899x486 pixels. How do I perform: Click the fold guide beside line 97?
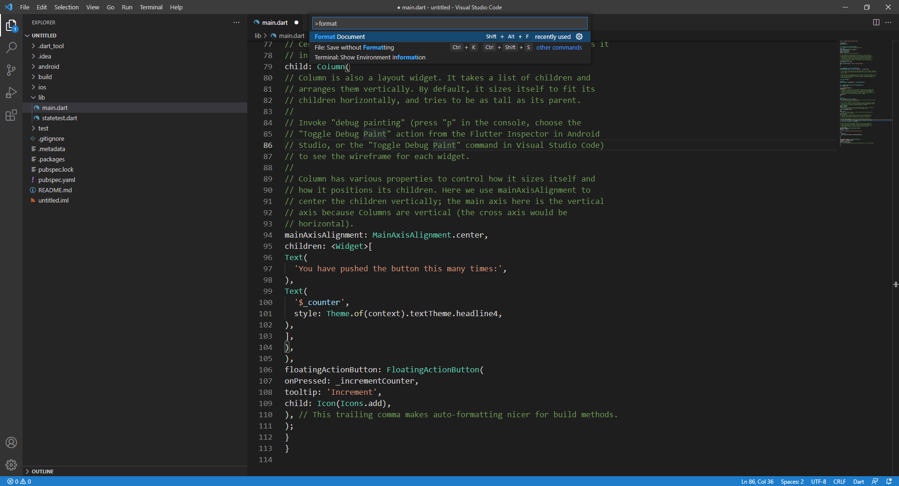click(x=285, y=268)
